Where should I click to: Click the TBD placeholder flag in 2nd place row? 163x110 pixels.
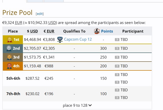tap(117, 48)
